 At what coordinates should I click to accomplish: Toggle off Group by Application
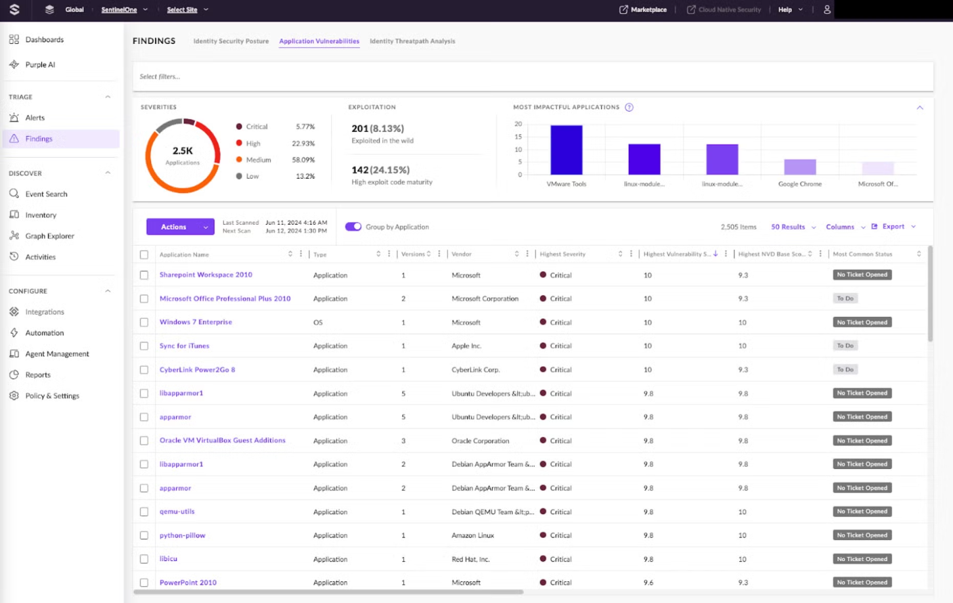[353, 227]
